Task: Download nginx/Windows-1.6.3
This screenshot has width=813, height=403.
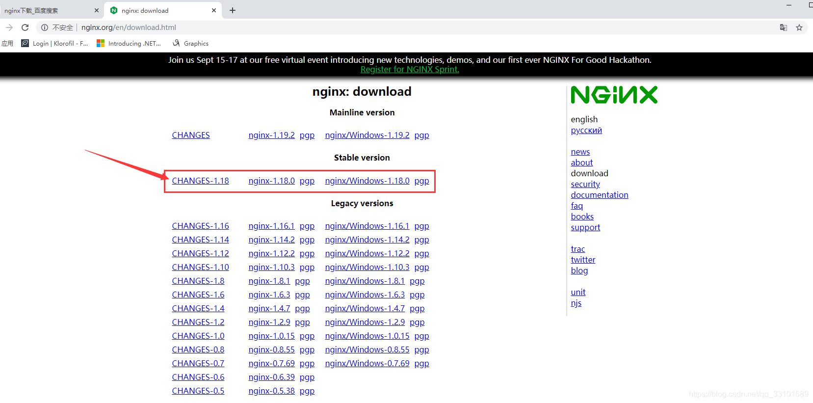Action: coord(365,295)
